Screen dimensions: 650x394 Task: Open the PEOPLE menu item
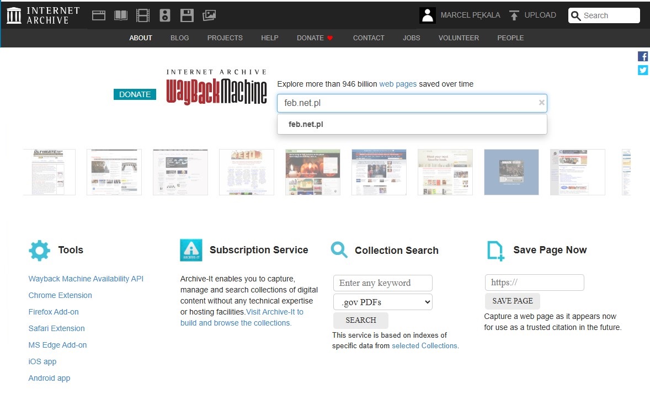pos(510,38)
